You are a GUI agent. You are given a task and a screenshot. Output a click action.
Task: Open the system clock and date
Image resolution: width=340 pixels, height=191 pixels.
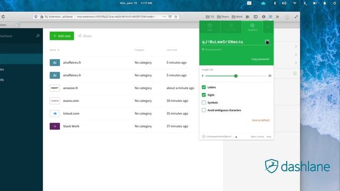[136, 3]
